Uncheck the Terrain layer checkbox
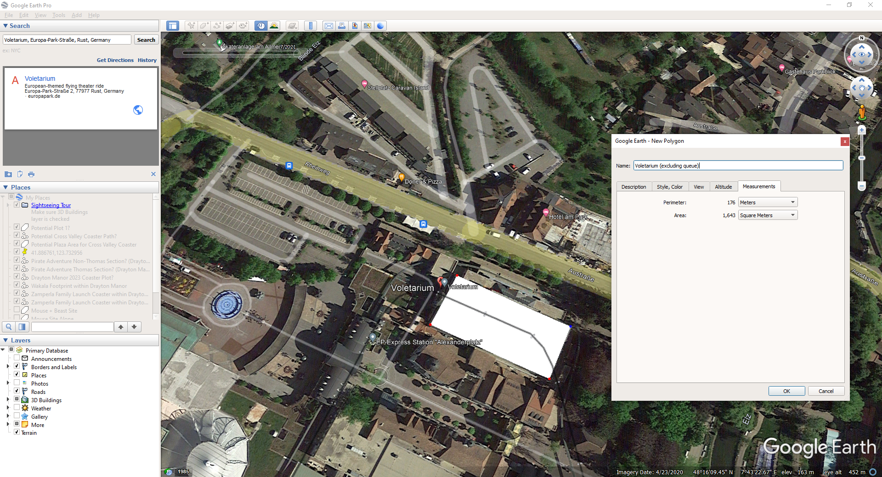Viewport: 882px width, 477px height. (x=17, y=432)
